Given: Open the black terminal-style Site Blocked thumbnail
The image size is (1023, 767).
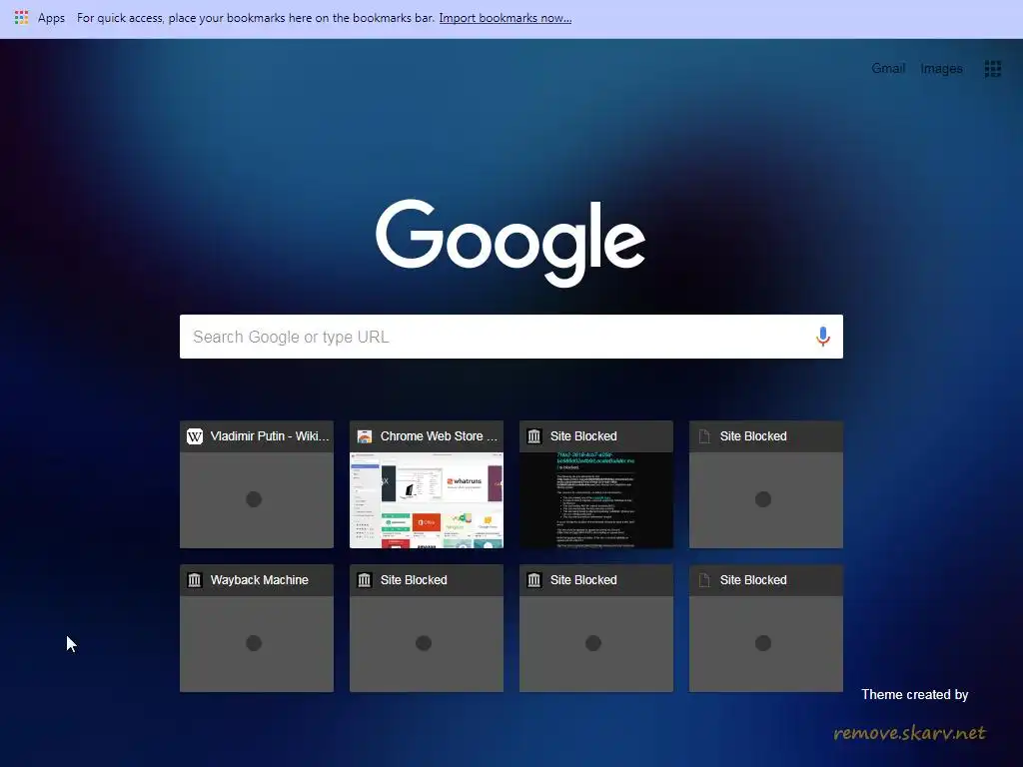Looking at the screenshot, I should click(x=595, y=500).
